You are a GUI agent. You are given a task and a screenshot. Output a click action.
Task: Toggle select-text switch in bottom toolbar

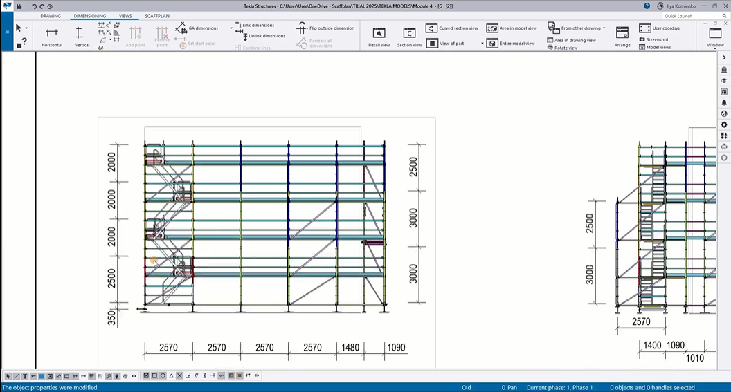25,376
